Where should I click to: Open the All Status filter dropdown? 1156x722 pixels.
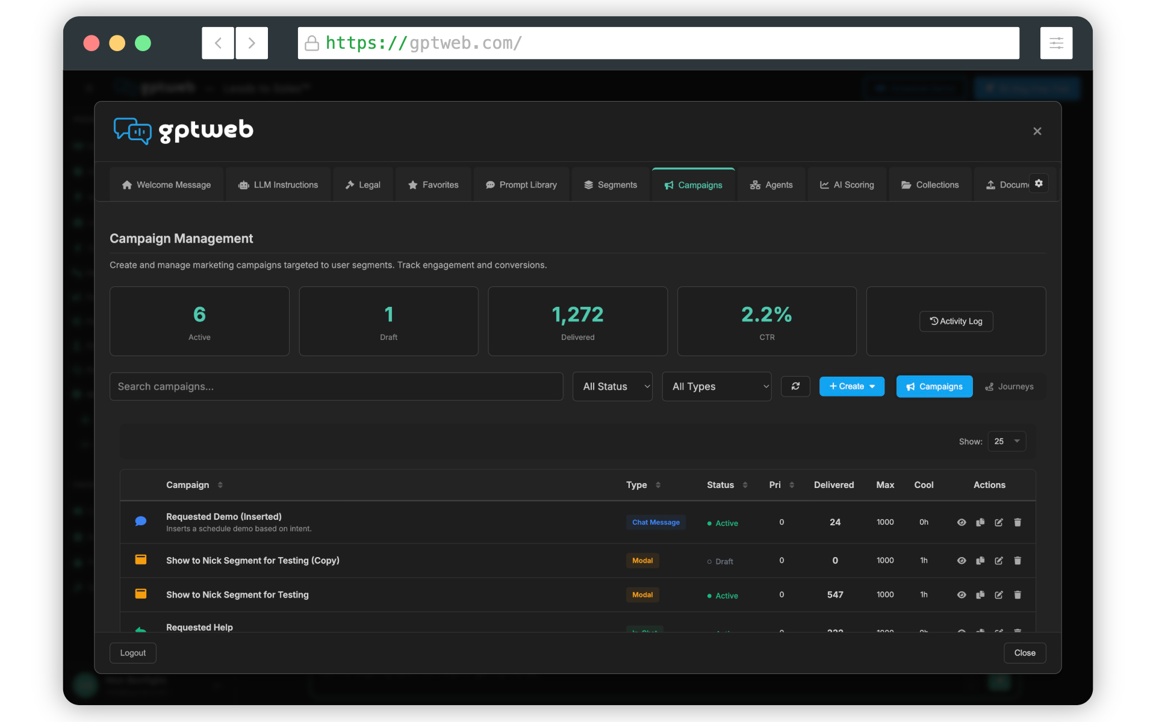pos(612,386)
